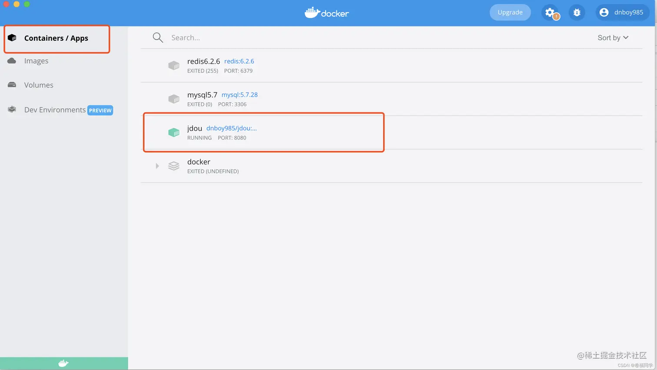Open the Volumes section
The image size is (657, 370).
(39, 85)
